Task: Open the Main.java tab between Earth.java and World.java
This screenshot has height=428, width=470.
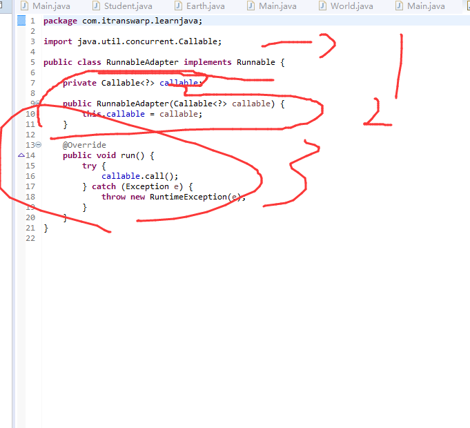Action: 272,6
